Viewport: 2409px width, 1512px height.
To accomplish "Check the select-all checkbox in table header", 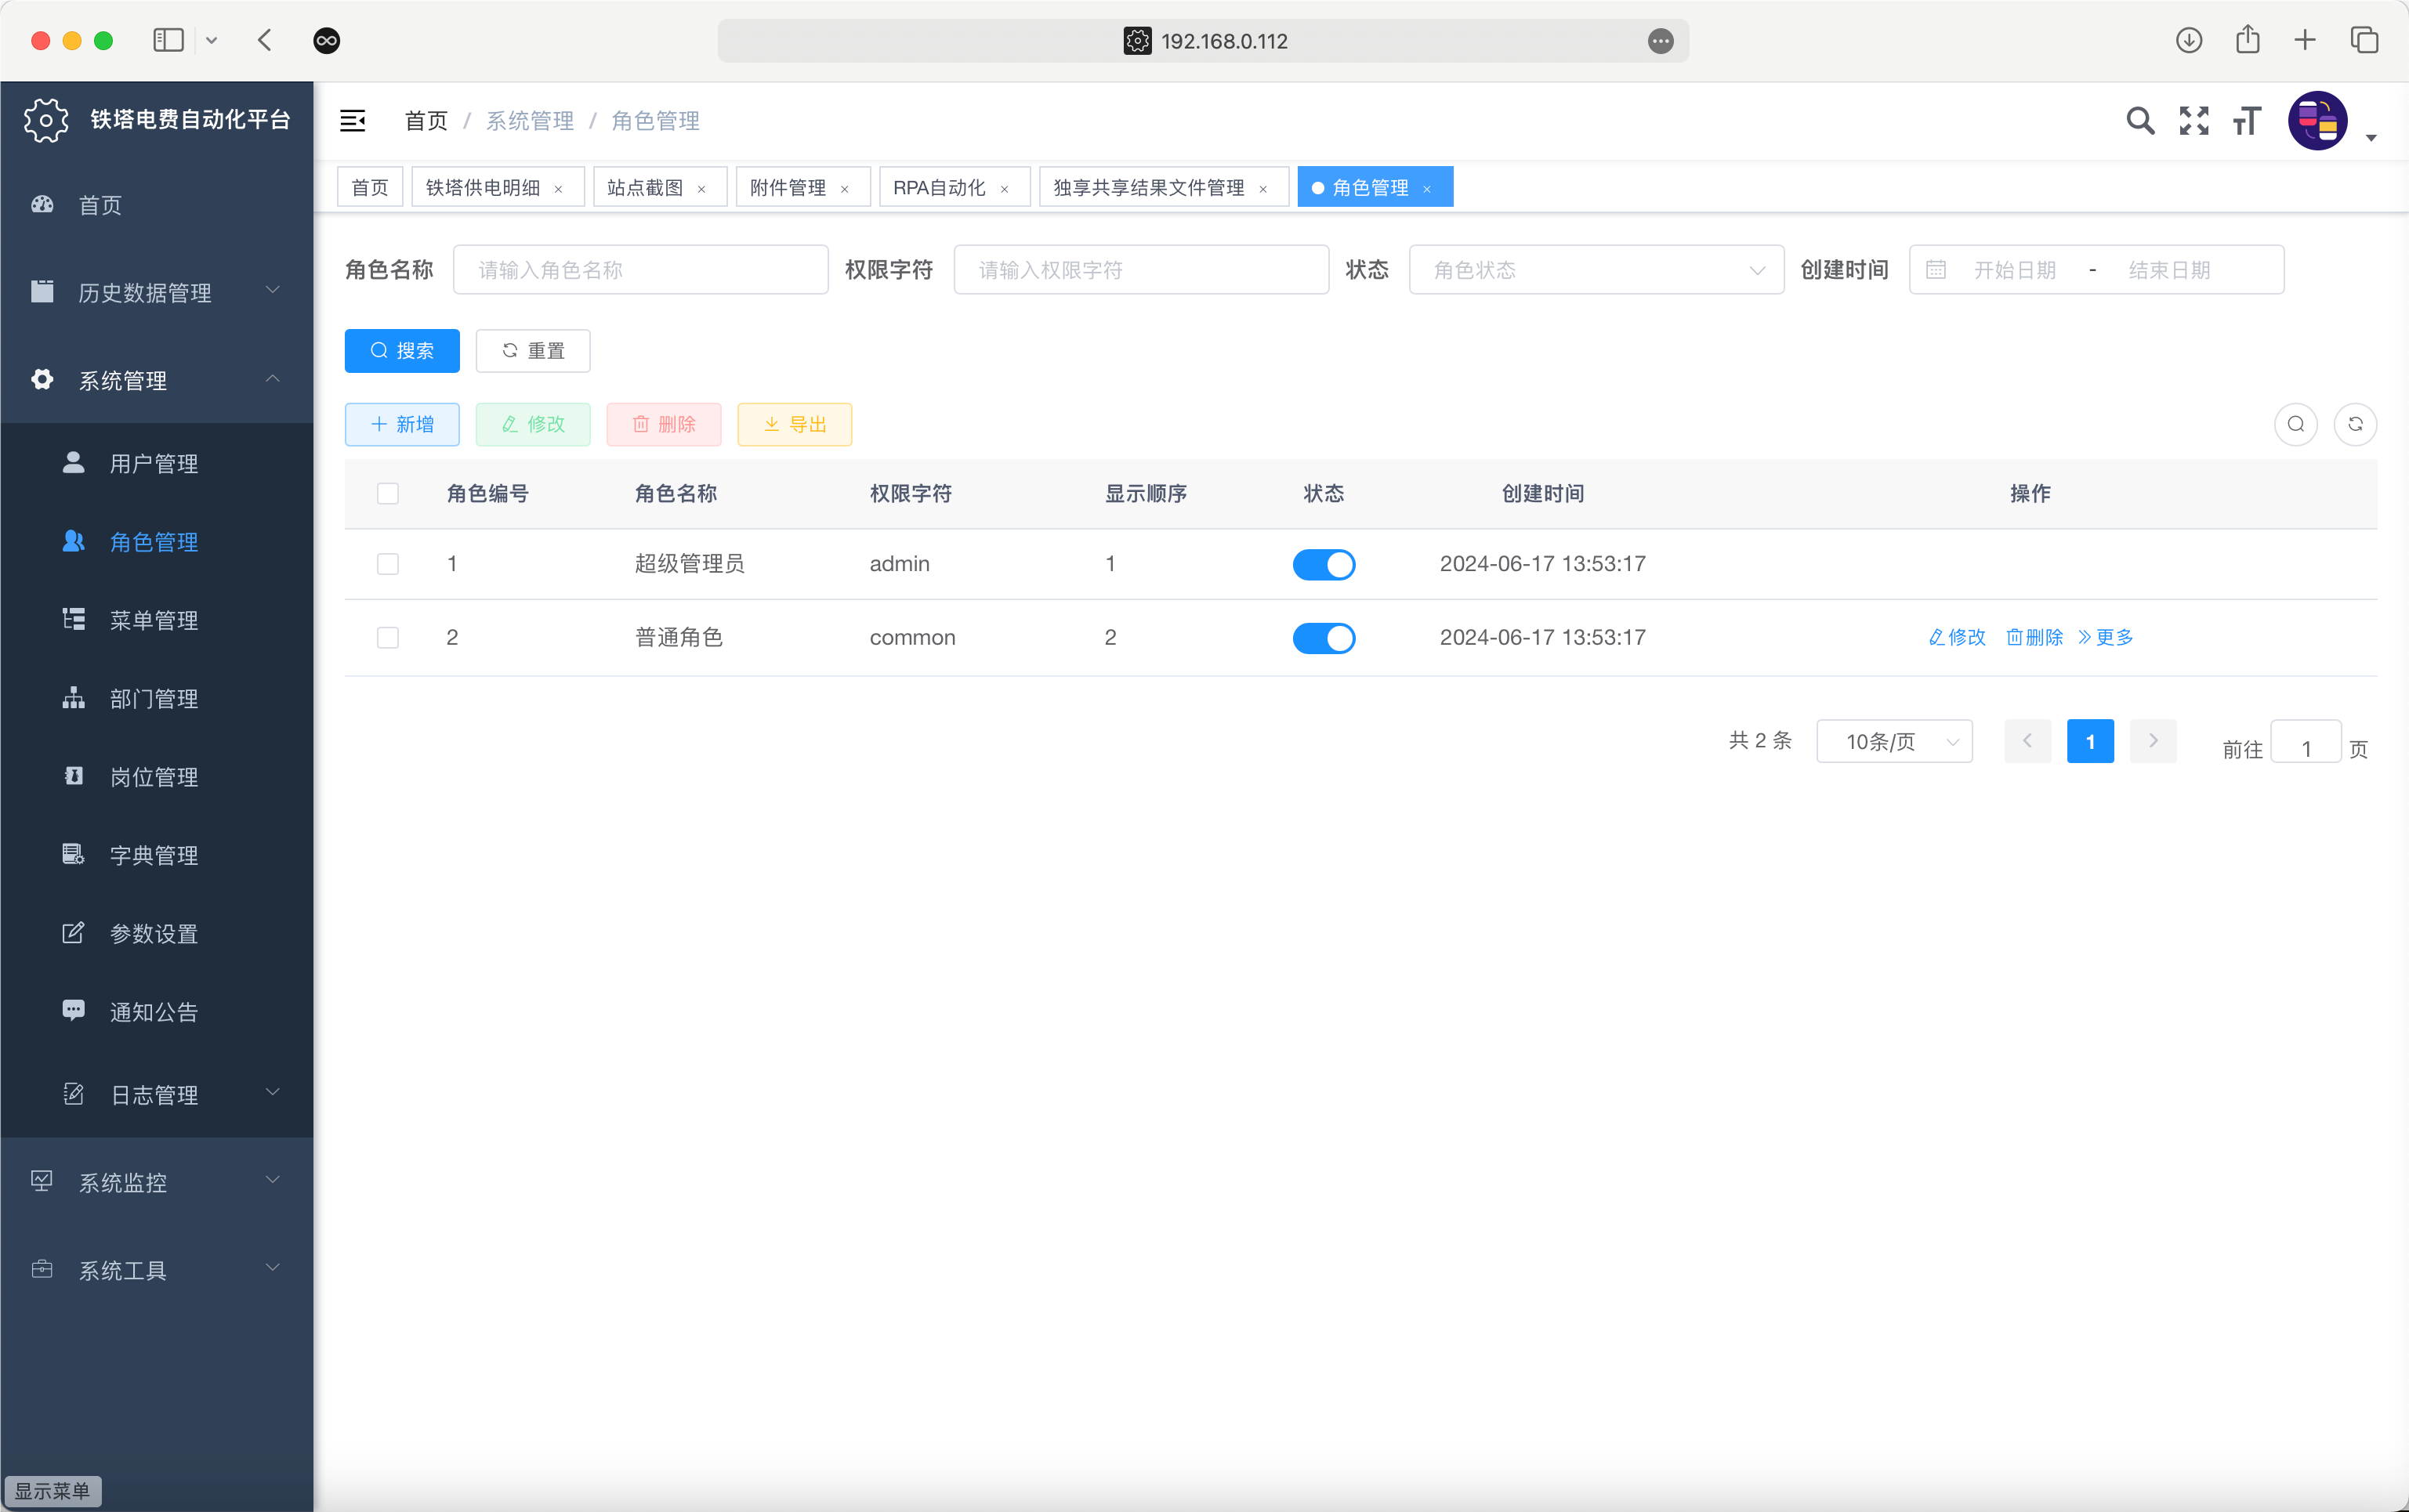I will (x=388, y=494).
